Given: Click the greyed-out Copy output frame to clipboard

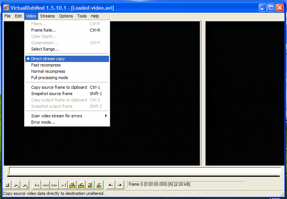Looking at the screenshot, I should pos(67,100).
